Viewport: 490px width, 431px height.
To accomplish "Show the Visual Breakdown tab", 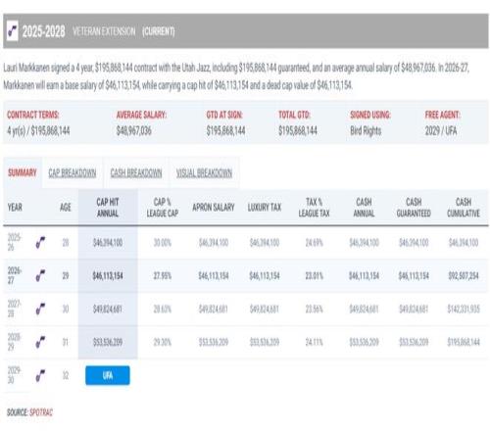I will click(204, 172).
